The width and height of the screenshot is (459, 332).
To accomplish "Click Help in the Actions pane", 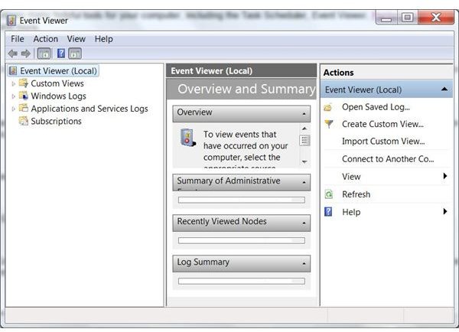I will (351, 212).
